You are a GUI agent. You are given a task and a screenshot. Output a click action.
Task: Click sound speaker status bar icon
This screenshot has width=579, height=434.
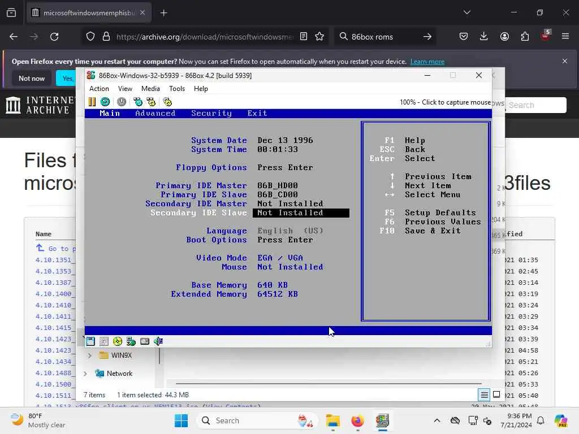[158, 341]
